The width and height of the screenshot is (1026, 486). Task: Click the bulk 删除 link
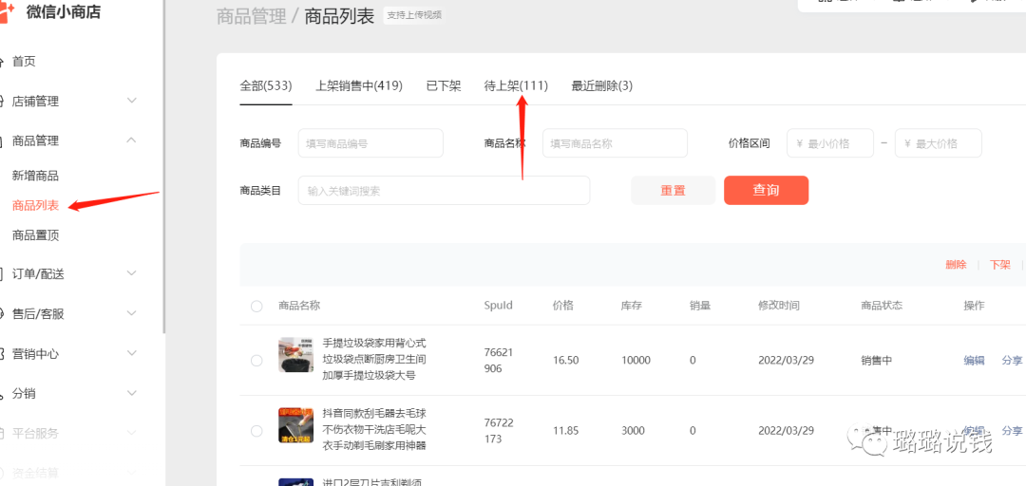(x=956, y=265)
